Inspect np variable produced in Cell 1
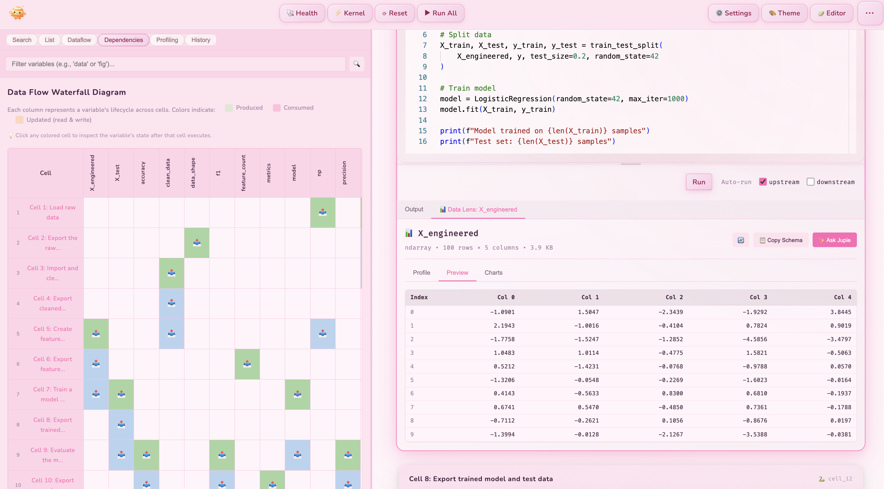 click(x=323, y=212)
